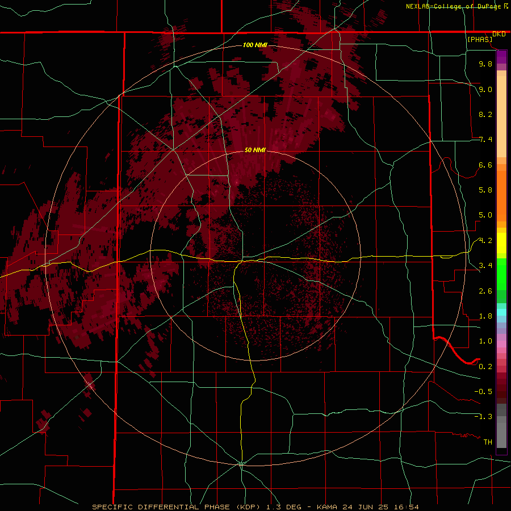This screenshot has height=511, width=511.
Task: Pick the bright green legend band
Action: pos(501,274)
